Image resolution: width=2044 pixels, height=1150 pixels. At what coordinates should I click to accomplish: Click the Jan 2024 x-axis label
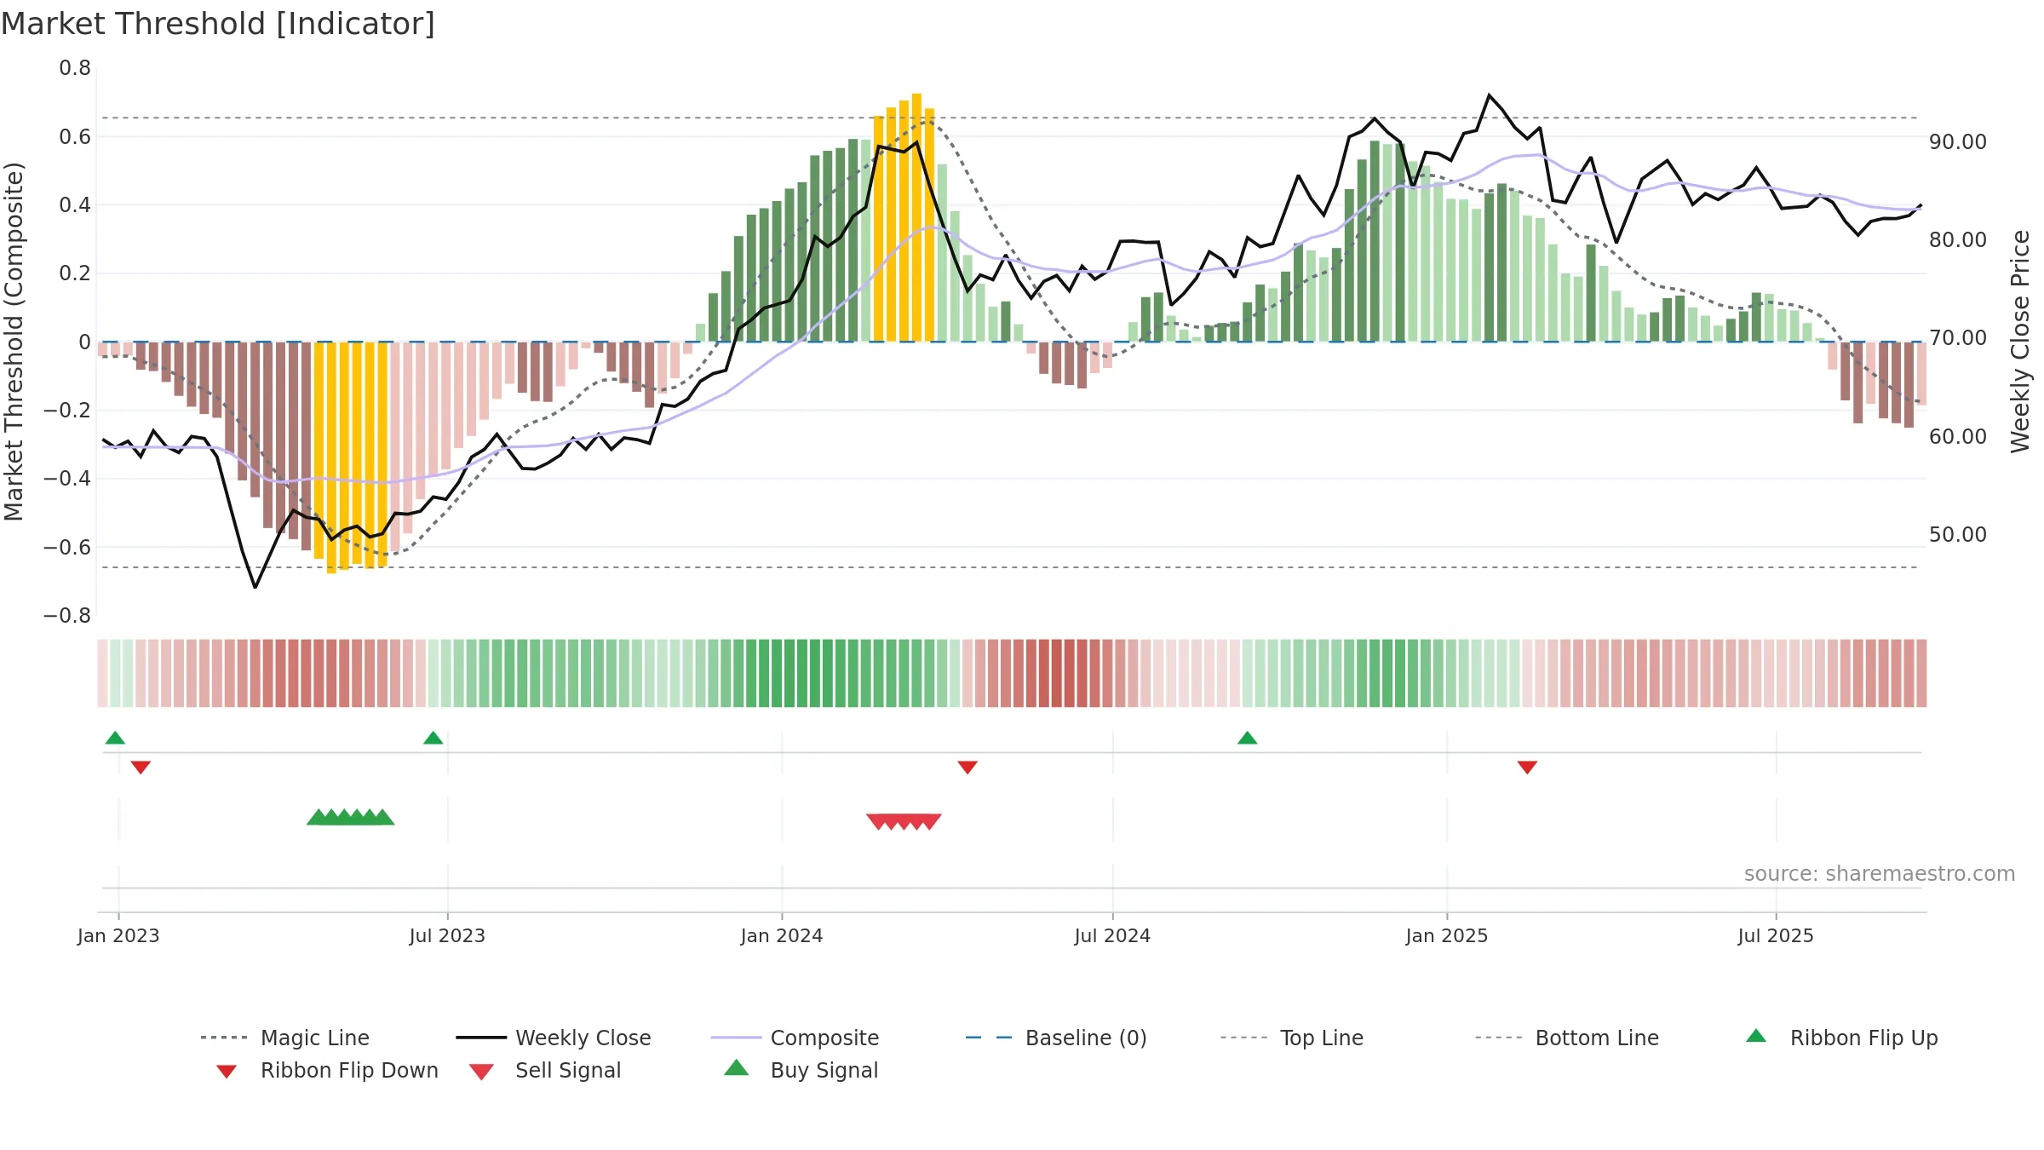[x=782, y=935]
